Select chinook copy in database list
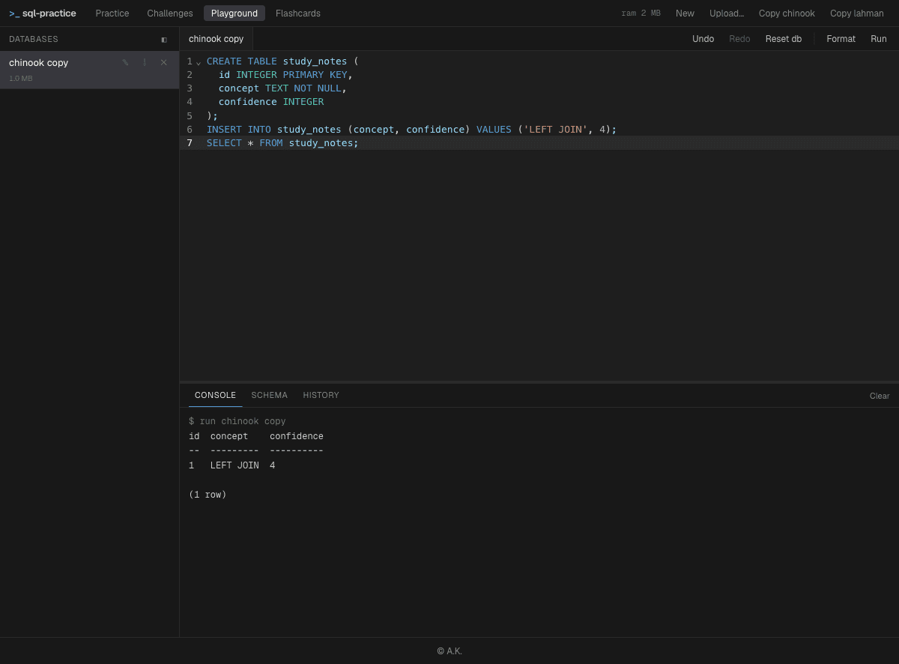Image resolution: width=899 pixels, height=664 pixels. coord(89,70)
